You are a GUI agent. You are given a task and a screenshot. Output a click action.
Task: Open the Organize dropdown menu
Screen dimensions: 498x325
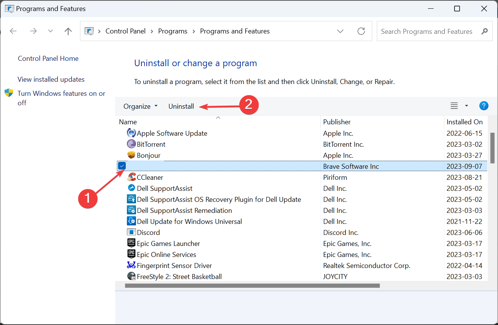[x=140, y=106]
